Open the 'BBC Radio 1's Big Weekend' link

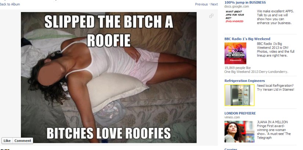click(x=247, y=39)
